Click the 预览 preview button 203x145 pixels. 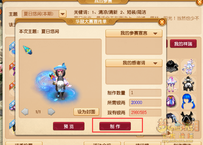(69, 126)
